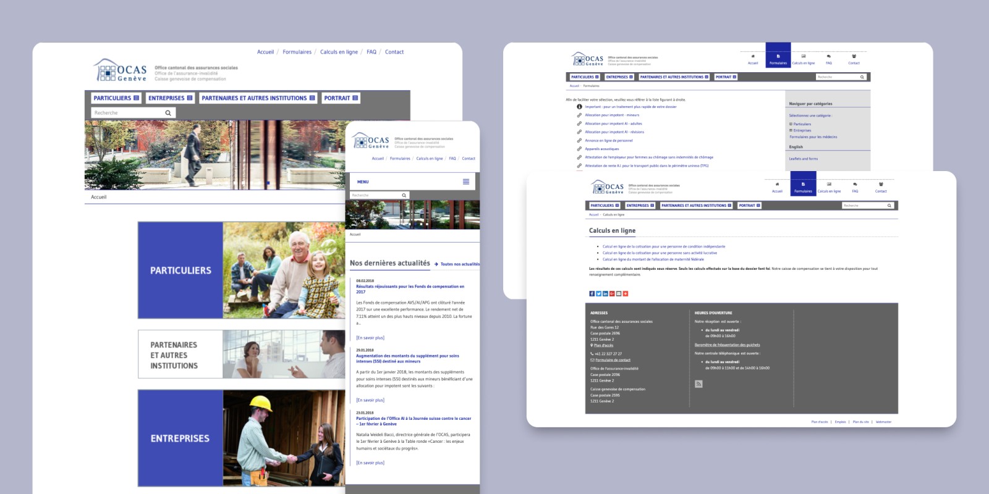
Task: Click the first '[En savoir plus]' under Résultats réjouissants
Action: click(370, 338)
